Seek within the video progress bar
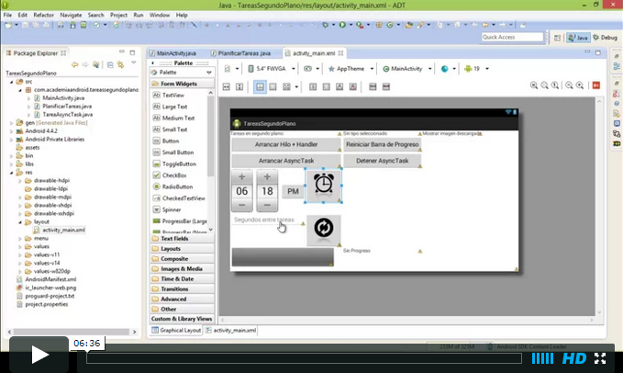This screenshot has height=373, width=623. [x=304, y=358]
